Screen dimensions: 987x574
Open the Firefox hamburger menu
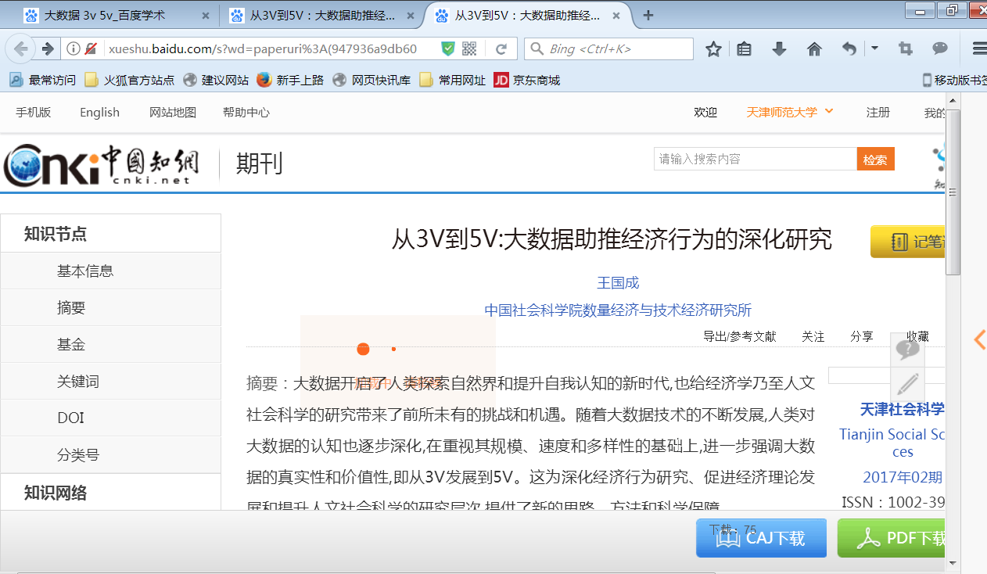[978, 49]
